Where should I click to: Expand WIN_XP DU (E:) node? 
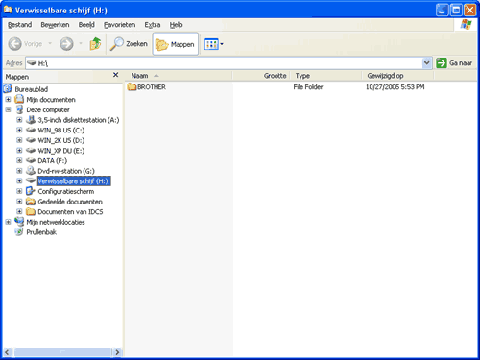(19, 151)
